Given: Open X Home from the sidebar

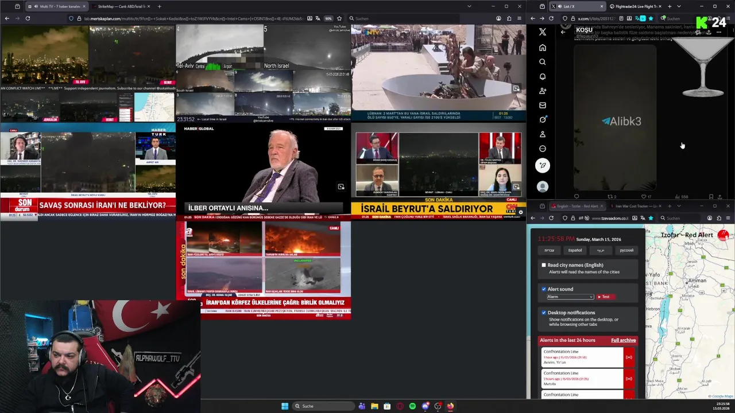Looking at the screenshot, I should [x=543, y=48].
